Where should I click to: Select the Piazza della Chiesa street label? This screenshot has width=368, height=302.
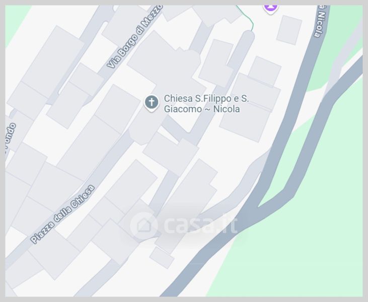pos(62,214)
